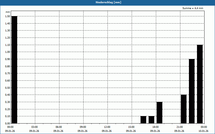Screen dimensions: 215x134
Task: Select the 06:00 time axis label
Action: tap(59, 127)
